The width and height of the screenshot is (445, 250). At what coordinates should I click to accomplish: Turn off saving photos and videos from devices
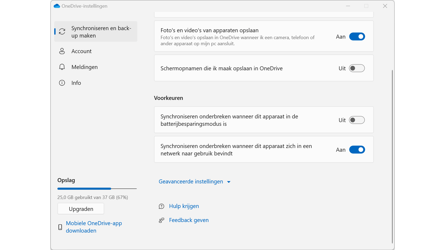[x=357, y=36]
